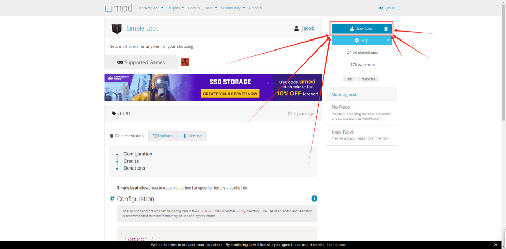Click the 24.0K downloads count
This screenshot has height=249, width=506.
pyautogui.click(x=363, y=52)
